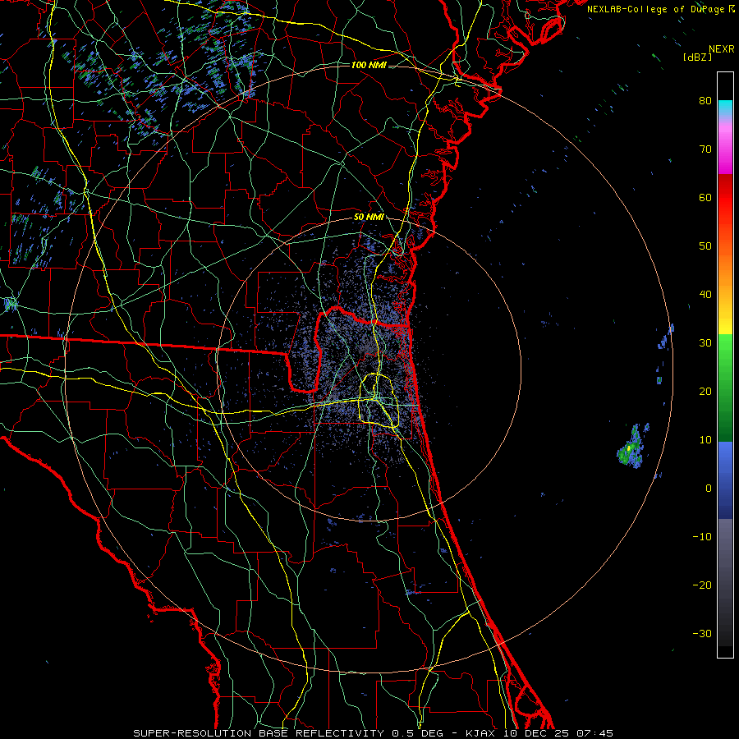Click the 50 NMI range ring label

(369, 218)
